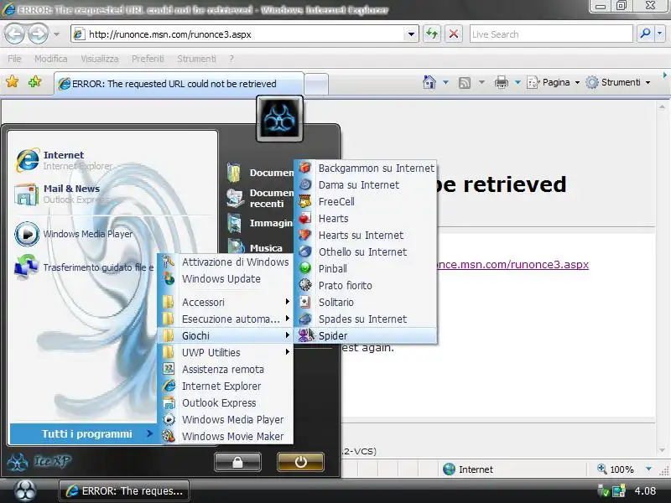Click Assistenza remota icon

tap(169, 369)
